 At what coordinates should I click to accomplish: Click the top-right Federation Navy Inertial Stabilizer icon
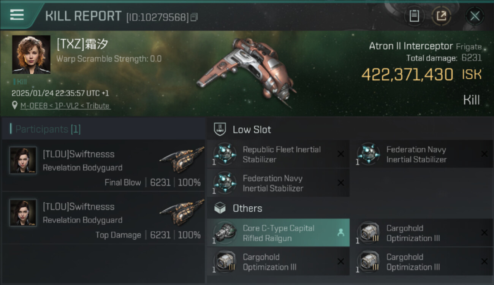pyautogui.click(x=369, y=154)
